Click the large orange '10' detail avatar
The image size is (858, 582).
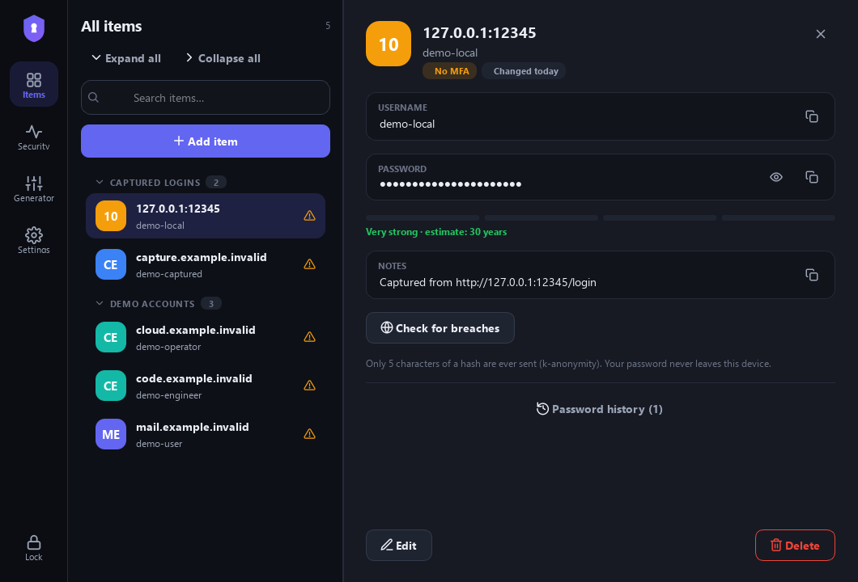coord(389,44)
